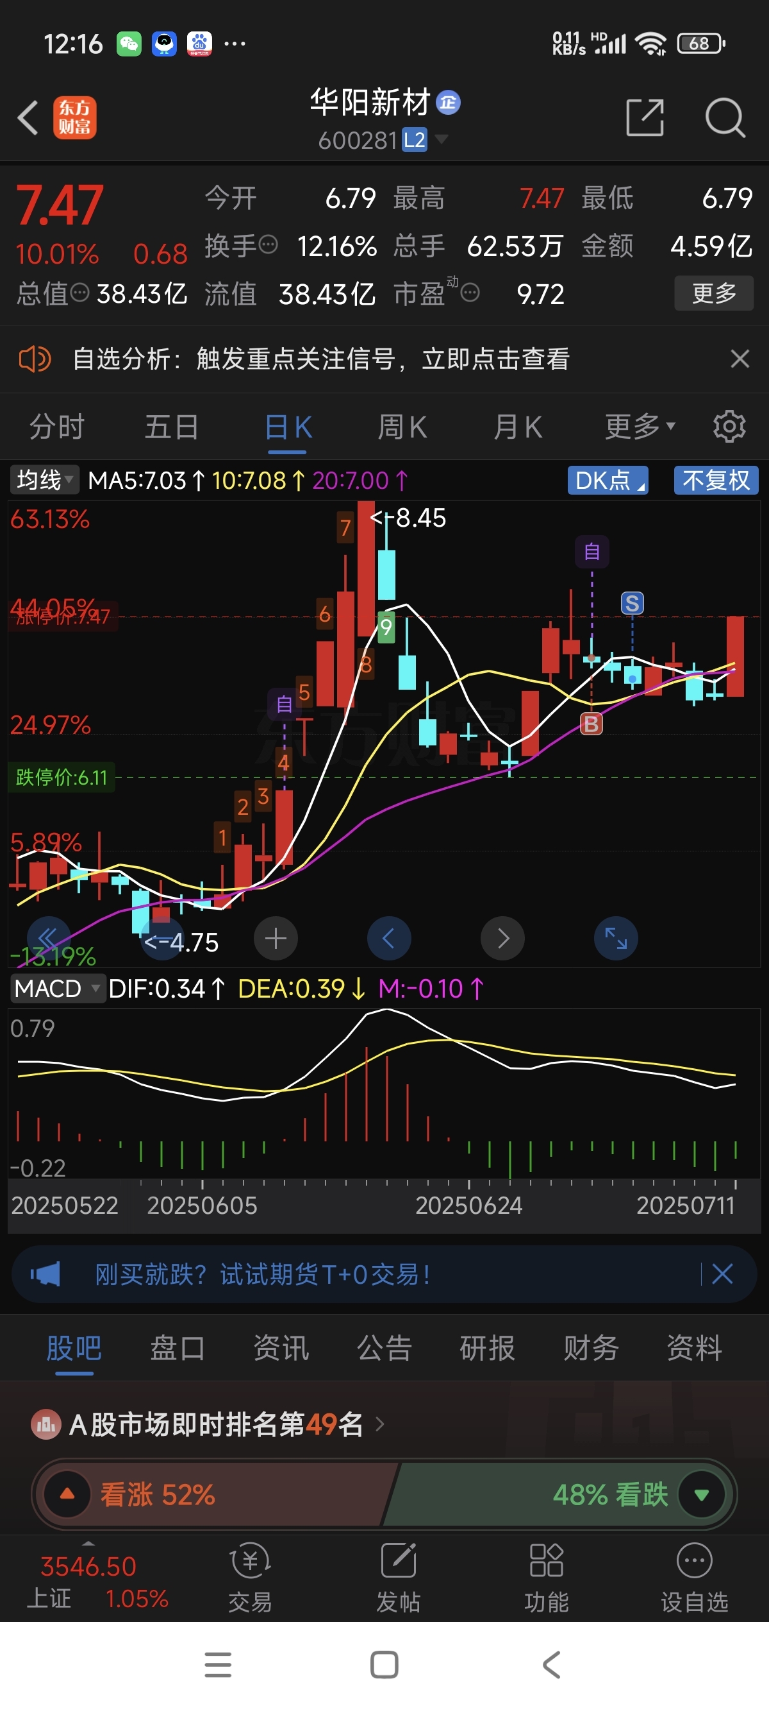The height and width of the screenshot is (1713, 769).
Task: Switch to 研报 tab
Action: click(x=488, y=1349)
